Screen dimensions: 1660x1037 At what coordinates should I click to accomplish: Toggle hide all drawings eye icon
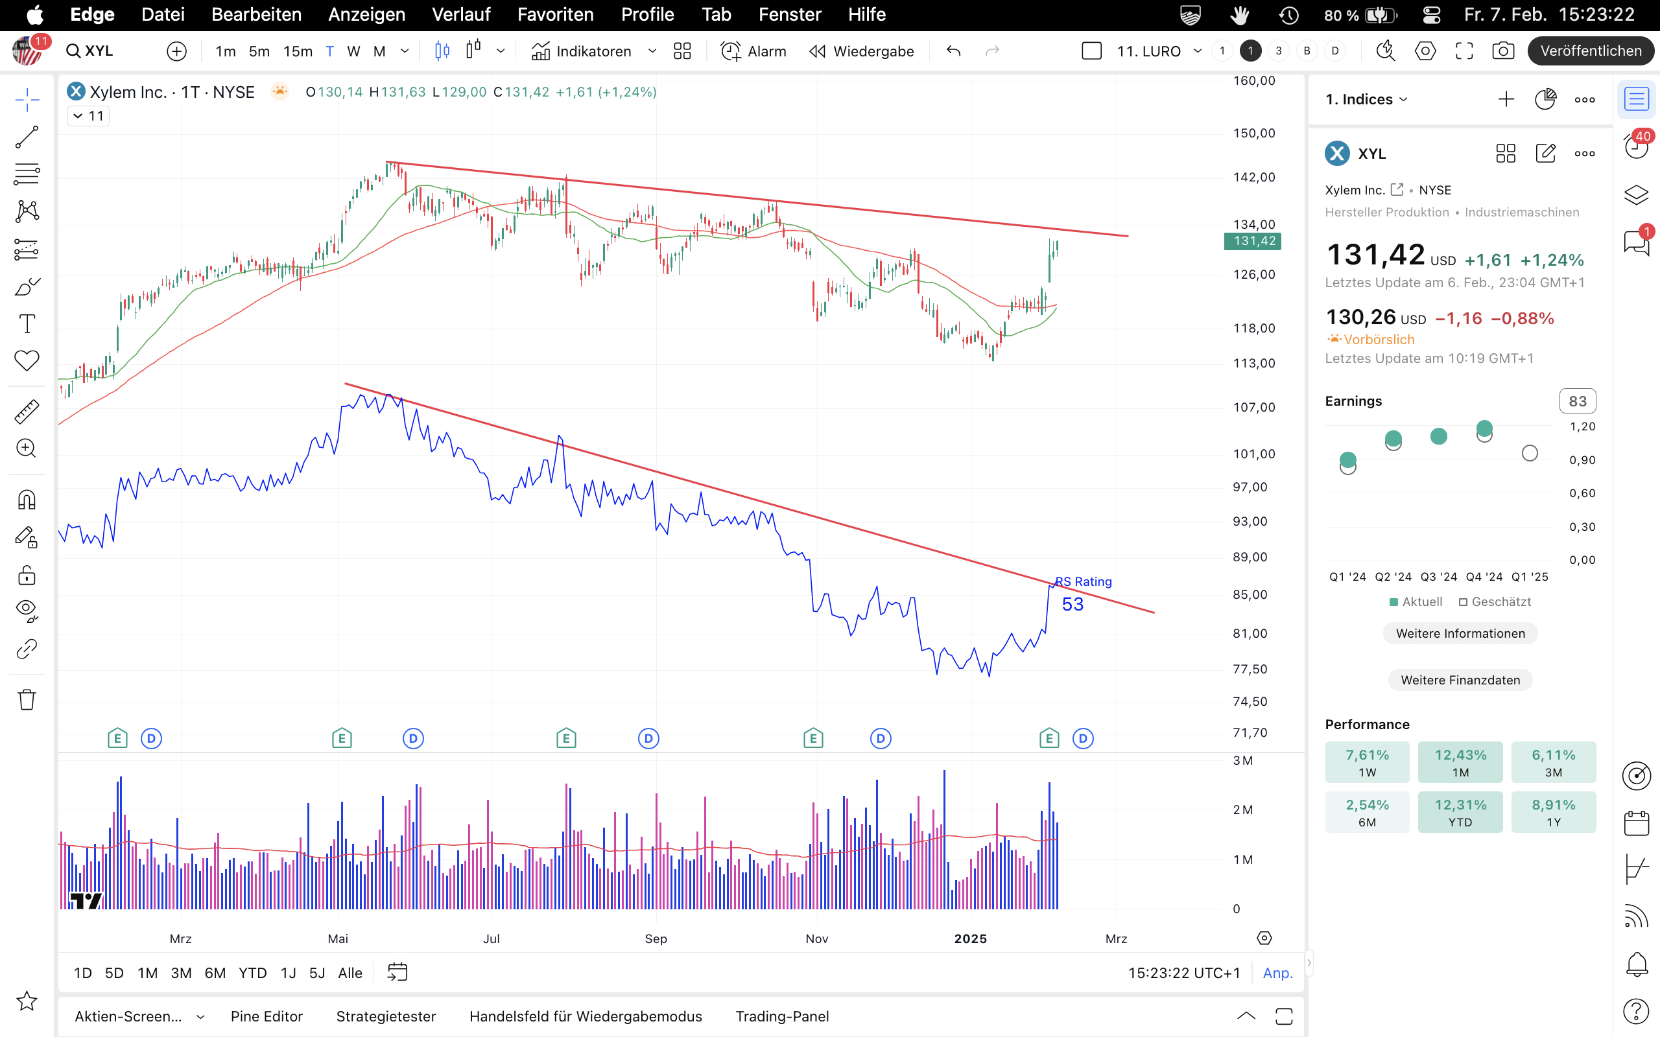point(27,611)
